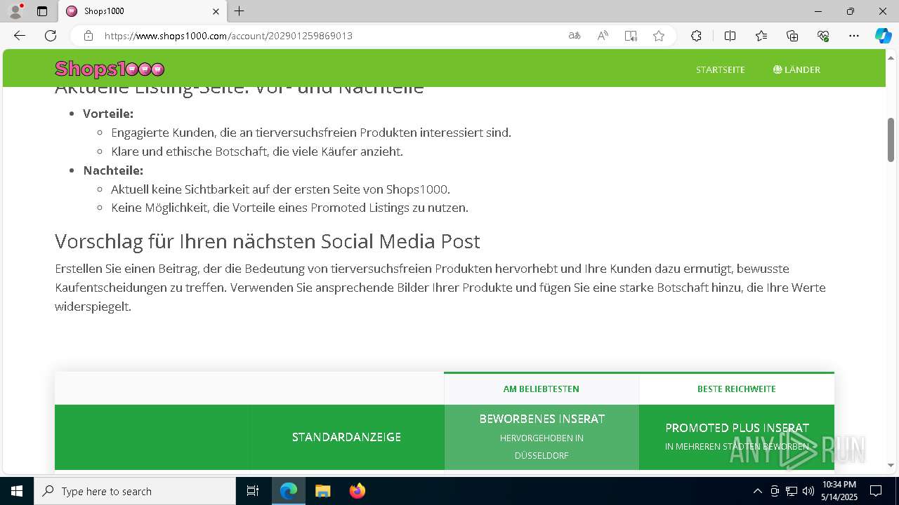Image resolution: width=899 pixels, height=505 pixels.
Task: Open Edge Settings and more menu
Action: coord(854,36)
